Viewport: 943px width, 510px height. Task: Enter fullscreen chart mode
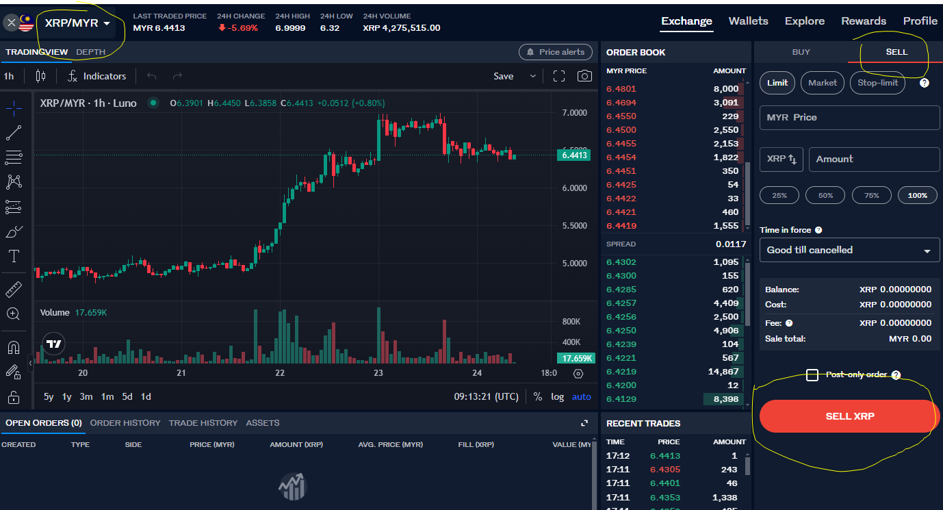click(x=558, y=76)
